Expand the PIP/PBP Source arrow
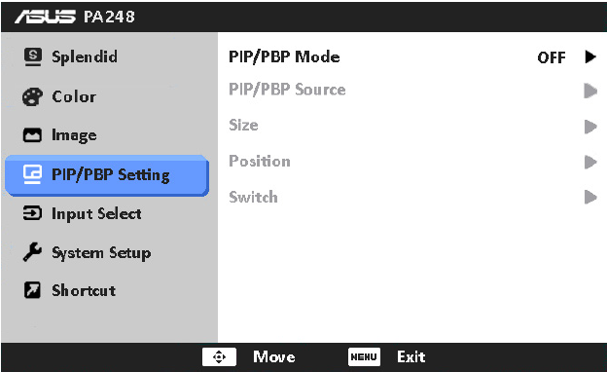This screenshot has height=372, width=607. [590, 91]
